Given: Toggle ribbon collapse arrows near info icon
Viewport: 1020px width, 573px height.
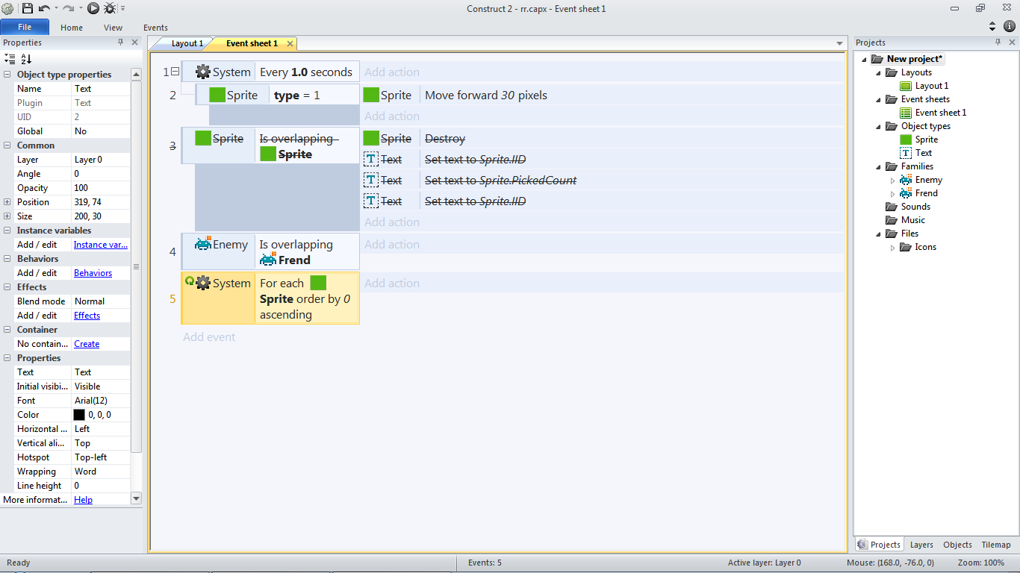Looking at the screenshot, I should coord(992,26).
